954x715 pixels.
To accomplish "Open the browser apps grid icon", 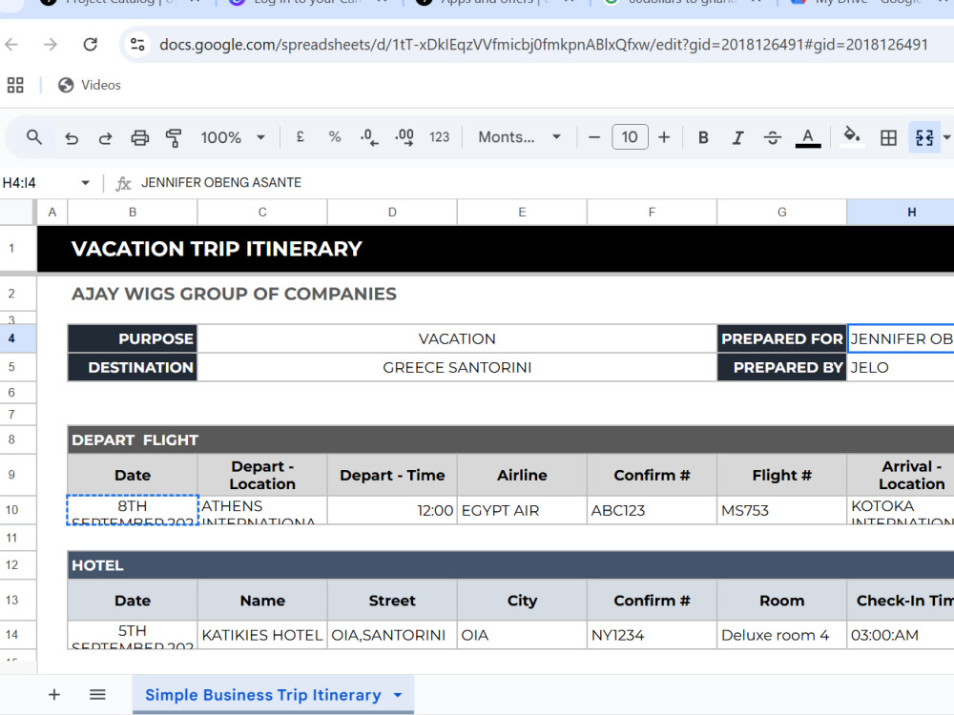I will tap(15, 85).
